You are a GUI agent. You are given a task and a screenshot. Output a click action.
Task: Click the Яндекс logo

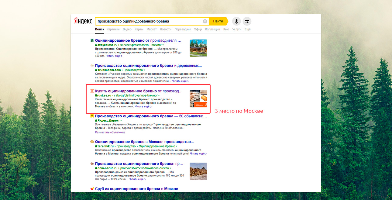(83, 21)
